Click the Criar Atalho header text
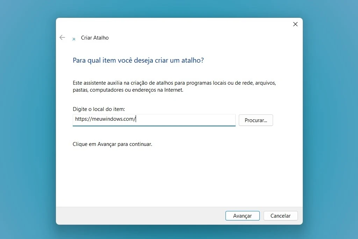 click(x=95, y=38)
